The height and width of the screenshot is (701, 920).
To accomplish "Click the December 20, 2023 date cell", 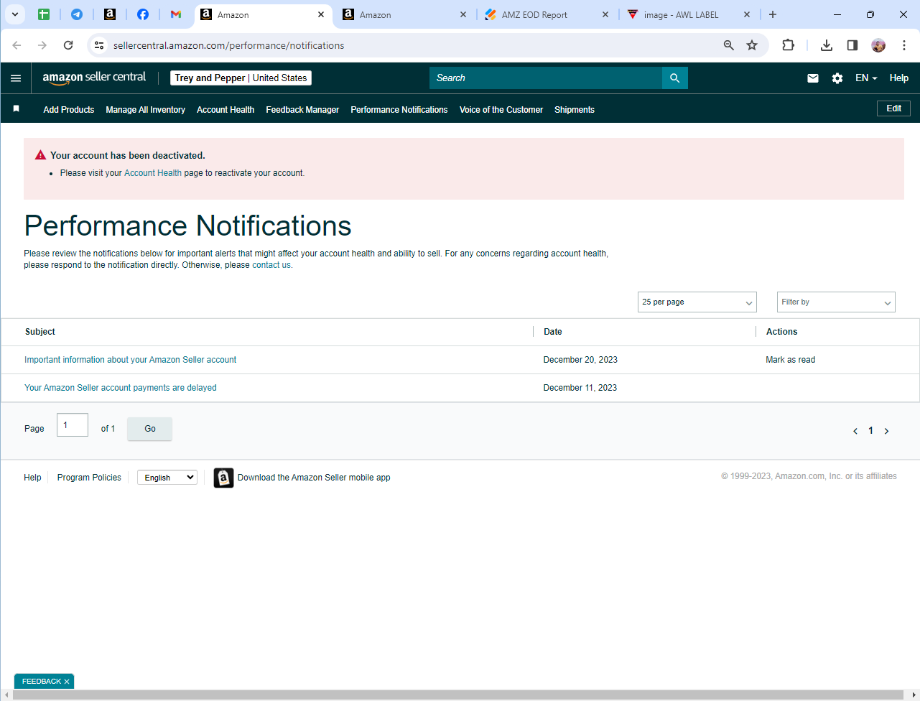I will pos(580,360).
